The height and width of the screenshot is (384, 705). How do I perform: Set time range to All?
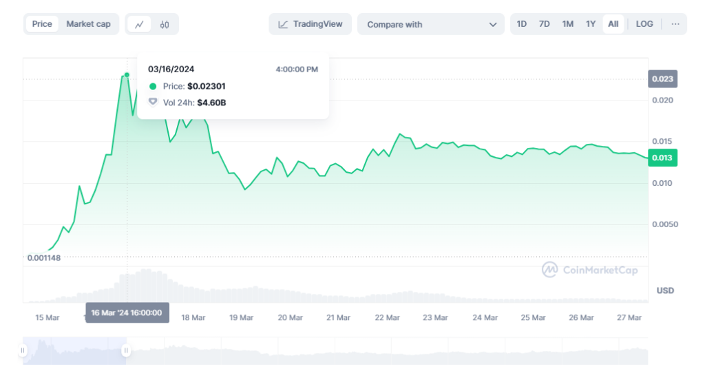[x=613, y=24]
